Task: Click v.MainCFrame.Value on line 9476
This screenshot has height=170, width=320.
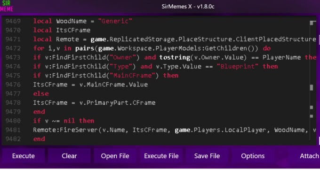Action: pyautogui.click(x=113, y=85)
